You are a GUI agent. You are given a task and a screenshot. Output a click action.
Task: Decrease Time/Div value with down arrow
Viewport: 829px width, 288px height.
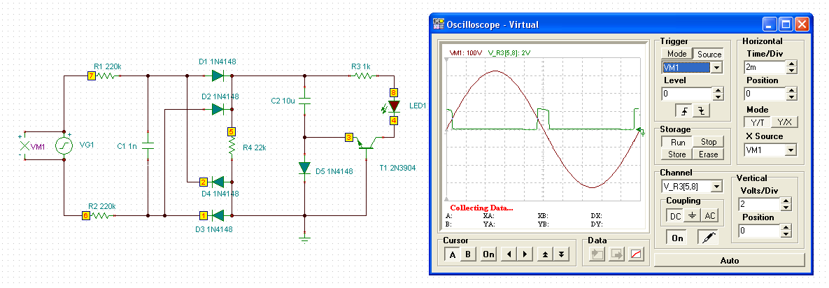(x=791, y=71)
